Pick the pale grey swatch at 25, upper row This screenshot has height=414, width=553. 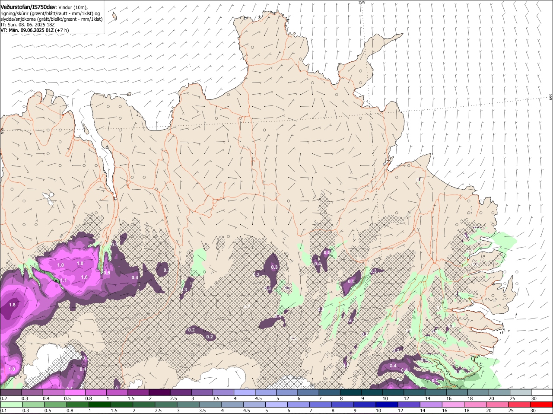pyautogui.click(x=520, y=392)
